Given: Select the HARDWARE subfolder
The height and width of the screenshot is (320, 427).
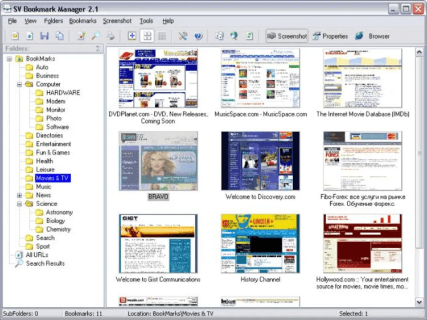Looking at the screenshot, I should tap(63, 93).
